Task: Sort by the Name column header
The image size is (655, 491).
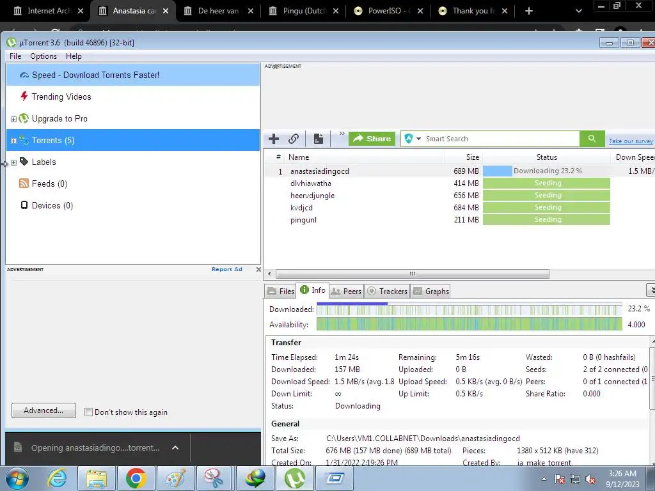Action: point(364,157)
